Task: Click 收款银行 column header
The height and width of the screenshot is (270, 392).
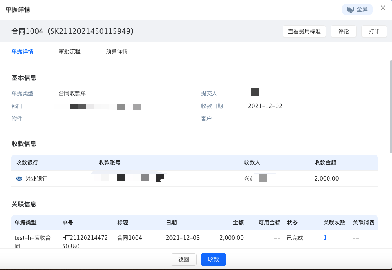Action: click(x=27, y=163)
